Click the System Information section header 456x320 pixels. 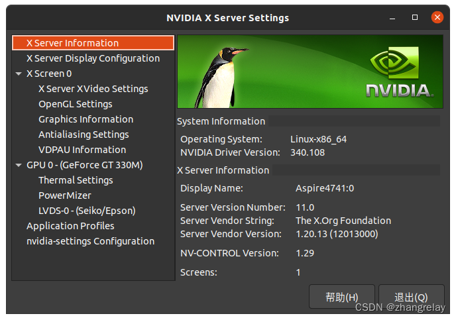coord(221,121)
